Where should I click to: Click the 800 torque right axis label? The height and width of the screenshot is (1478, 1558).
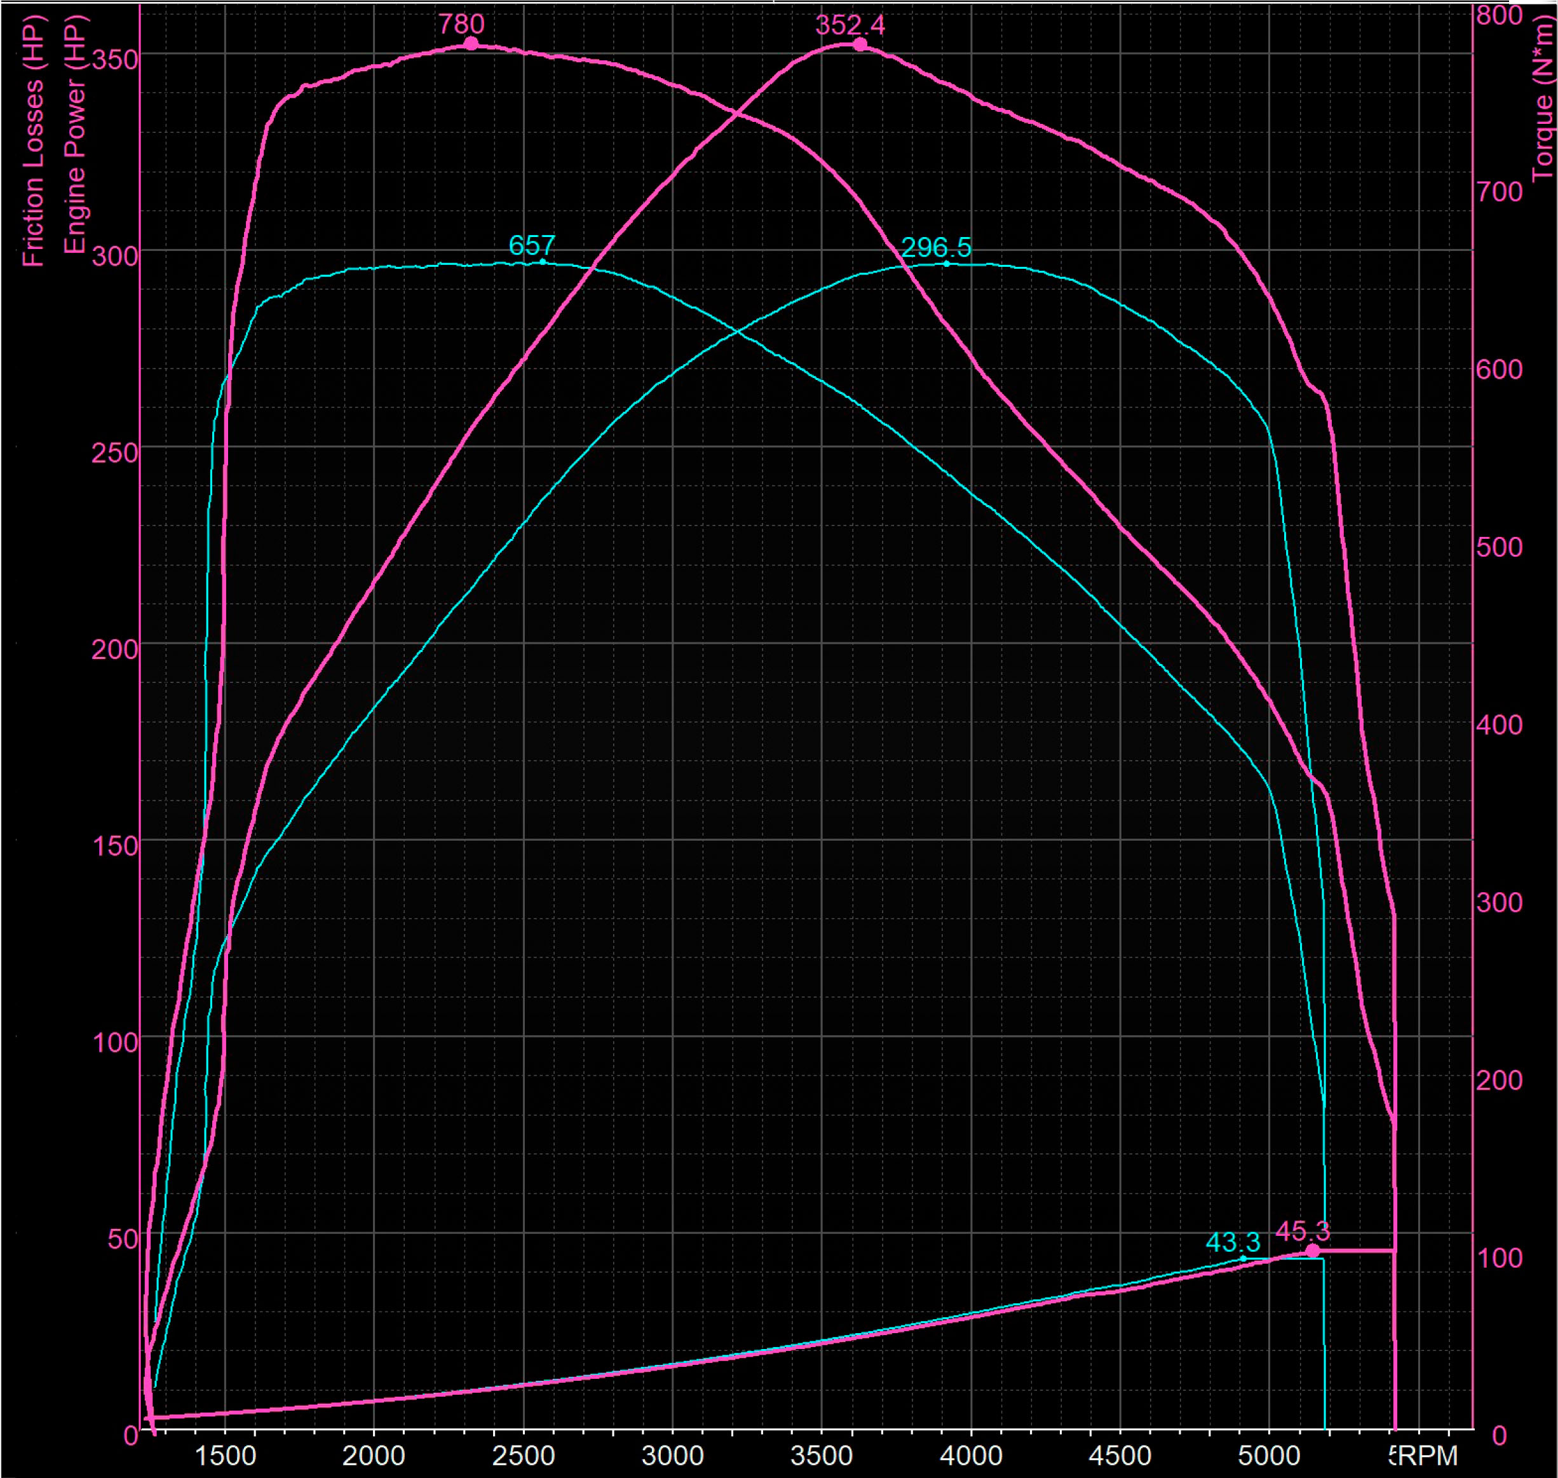click(1499, 15)
